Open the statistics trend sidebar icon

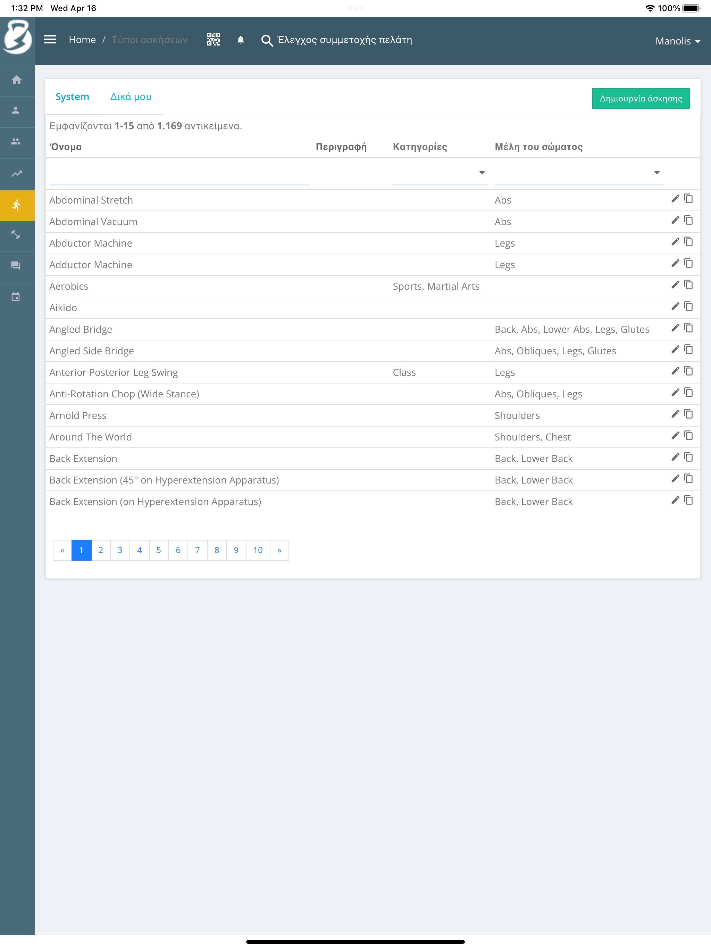[x=17, y=174]
